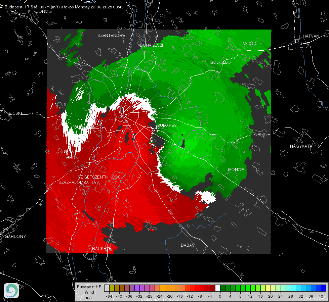This screenshot has width=329, height=302.
Task: Click the 16 value on the legend scale
Action: [260, 296]
